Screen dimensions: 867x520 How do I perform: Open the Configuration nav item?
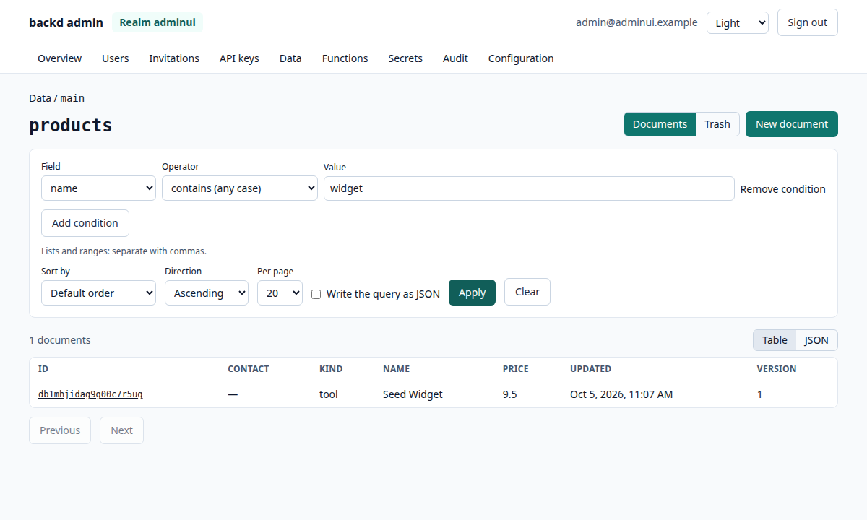pyautogui.click(x=521, y=58)
